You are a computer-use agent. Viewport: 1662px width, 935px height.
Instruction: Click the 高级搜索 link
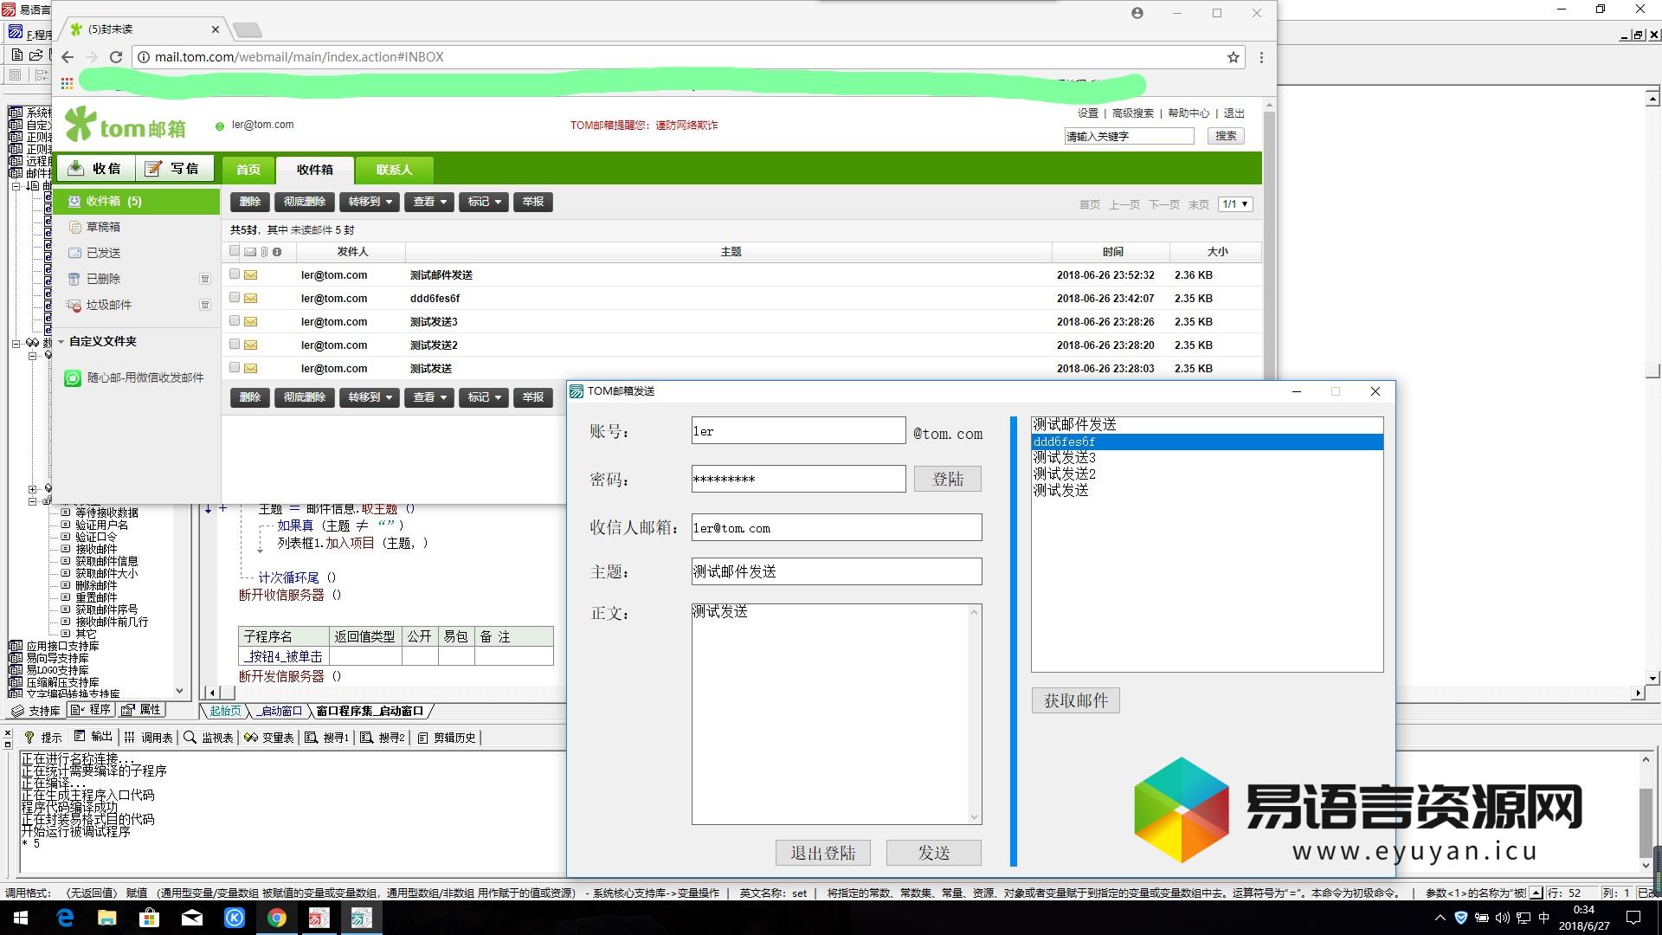(1133, 113)
